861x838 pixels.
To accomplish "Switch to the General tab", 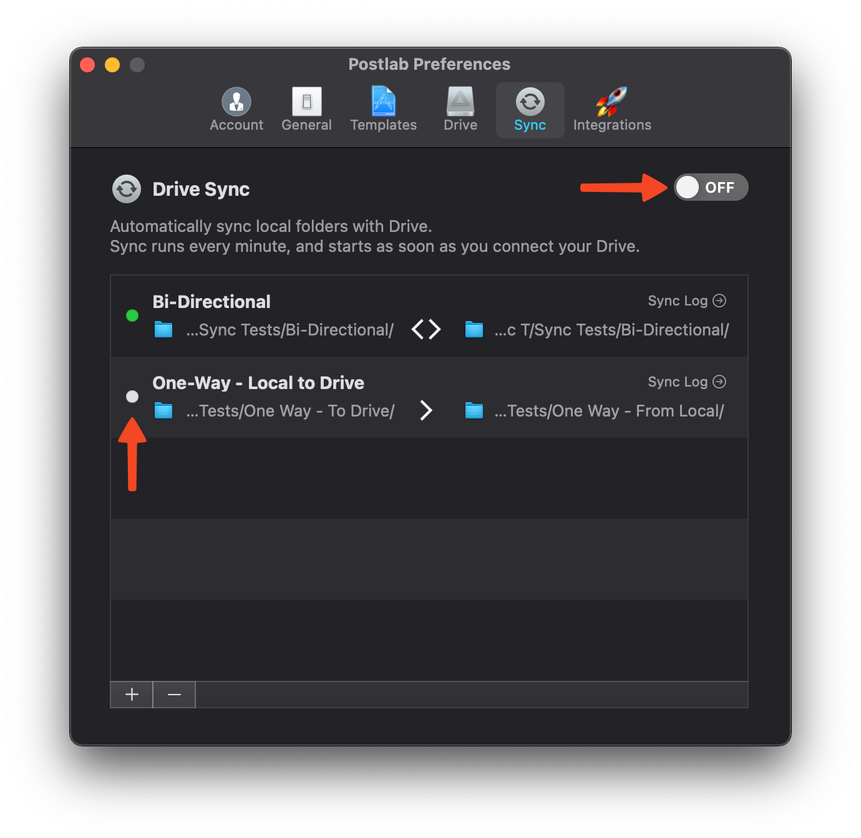I will pyautogui.click(x=306, y=110).
